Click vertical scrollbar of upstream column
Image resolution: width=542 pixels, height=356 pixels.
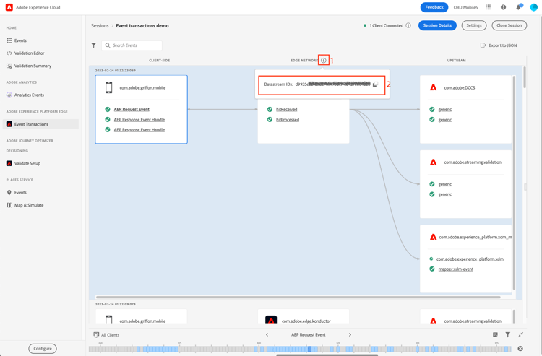(514, 183)
